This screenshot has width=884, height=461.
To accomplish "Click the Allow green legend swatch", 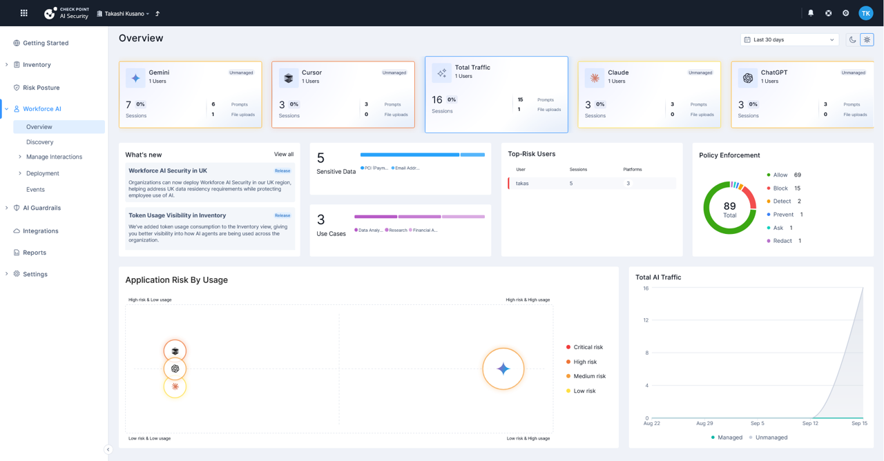I will coord(769,175).
